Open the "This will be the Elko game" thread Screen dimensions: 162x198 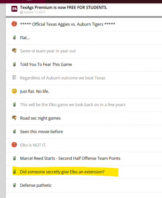coord(73,105)
